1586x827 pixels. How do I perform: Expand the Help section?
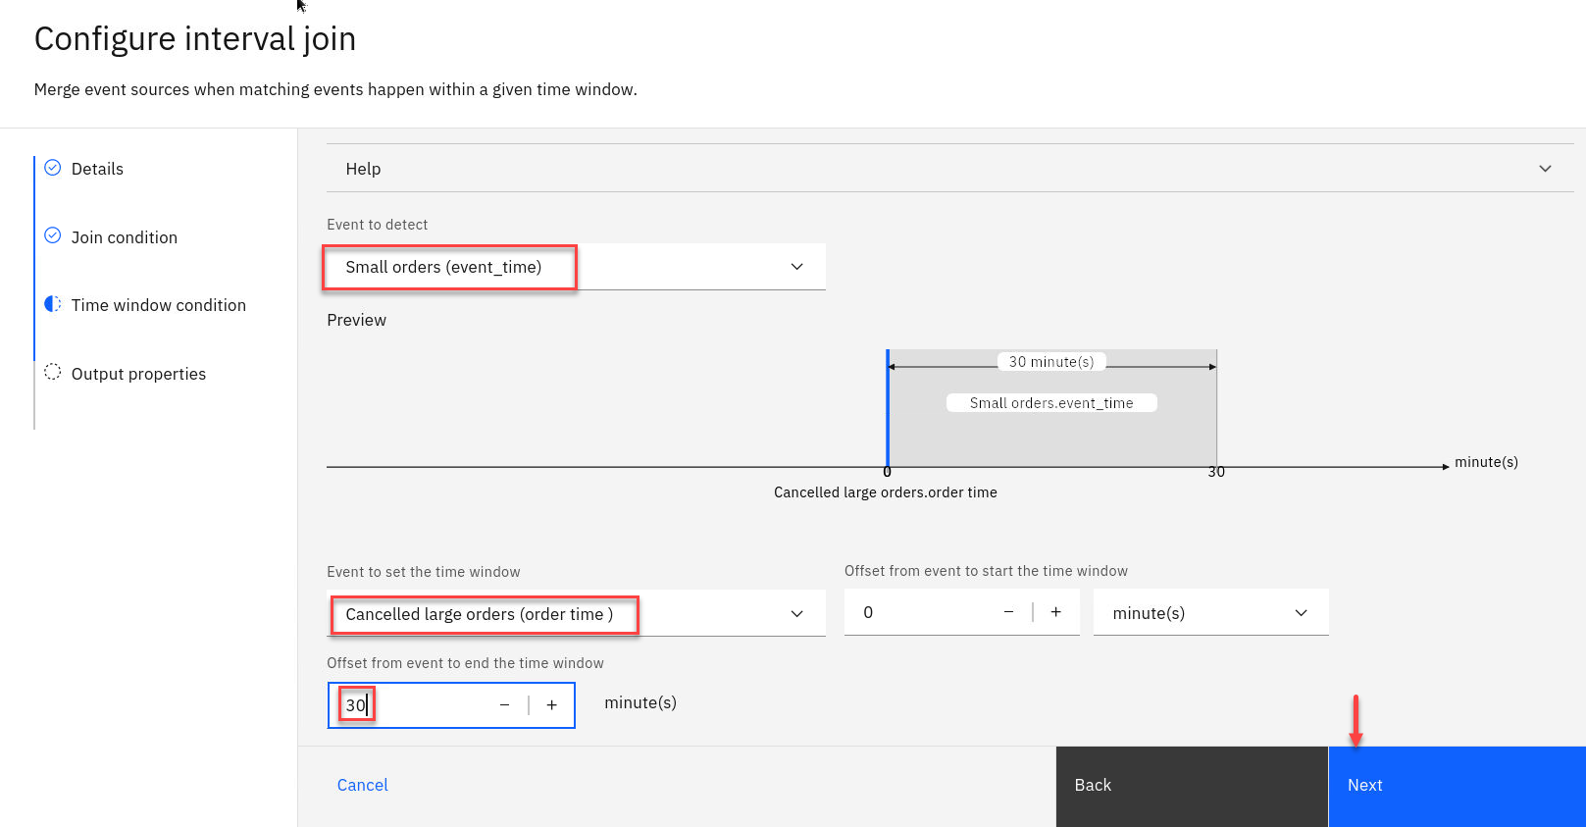click(1545, 169)
